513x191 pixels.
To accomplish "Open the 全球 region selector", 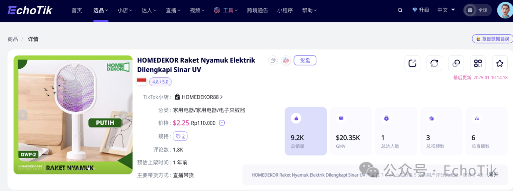I will click(477, 10).
